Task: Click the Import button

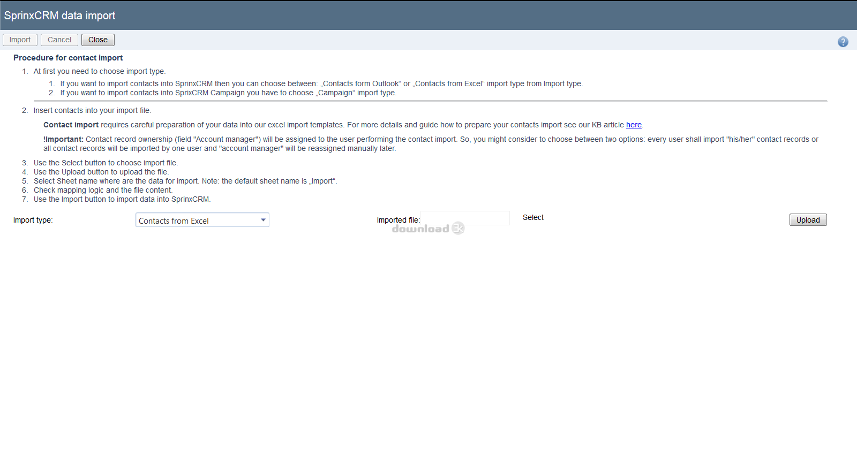Action: point(20,40)
